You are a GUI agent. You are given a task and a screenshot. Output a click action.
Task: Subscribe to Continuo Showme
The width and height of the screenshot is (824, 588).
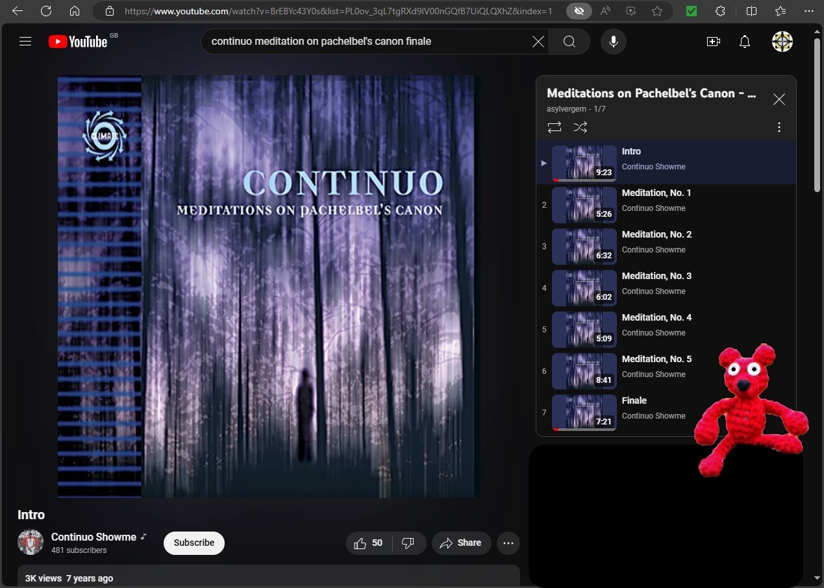194,543
